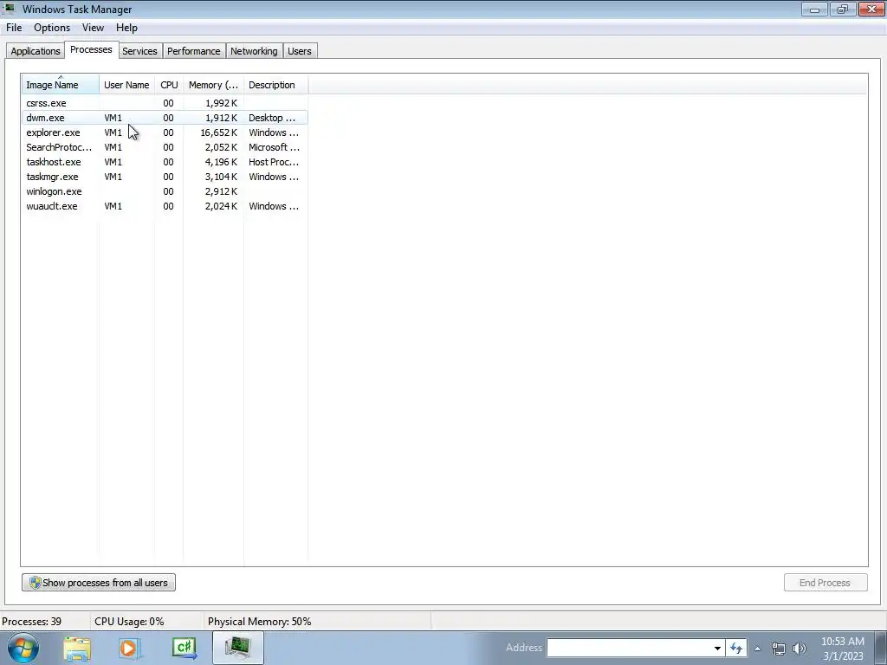The image size is (887, 665).
Task: Click the End Process button
Action: pos(825,583)
